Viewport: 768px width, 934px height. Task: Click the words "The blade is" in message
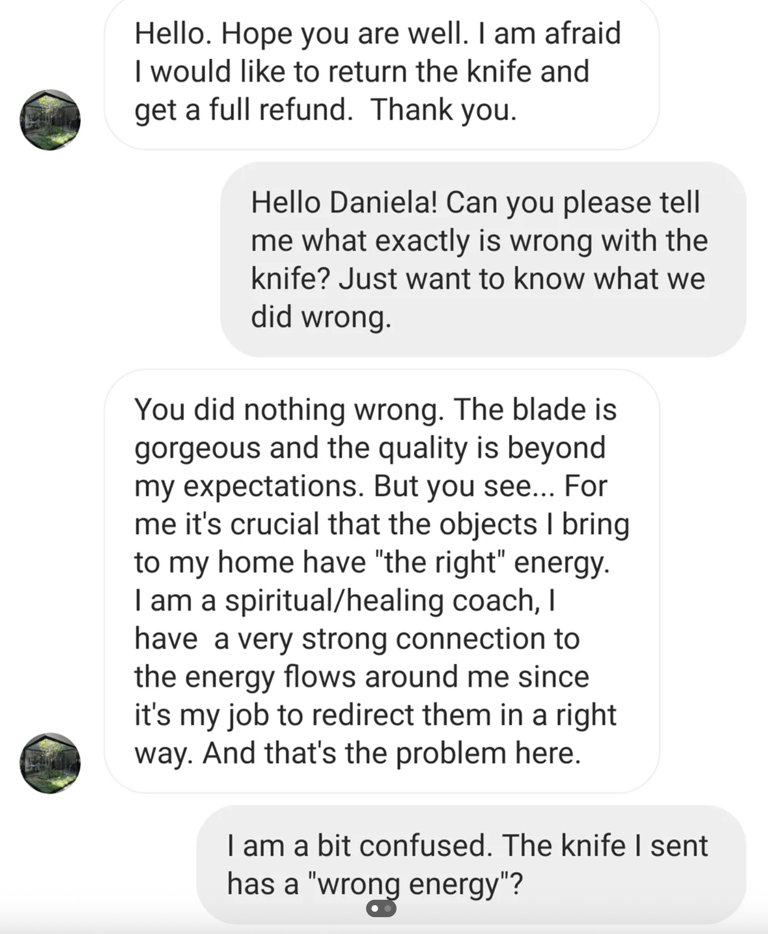click(535, 409)
